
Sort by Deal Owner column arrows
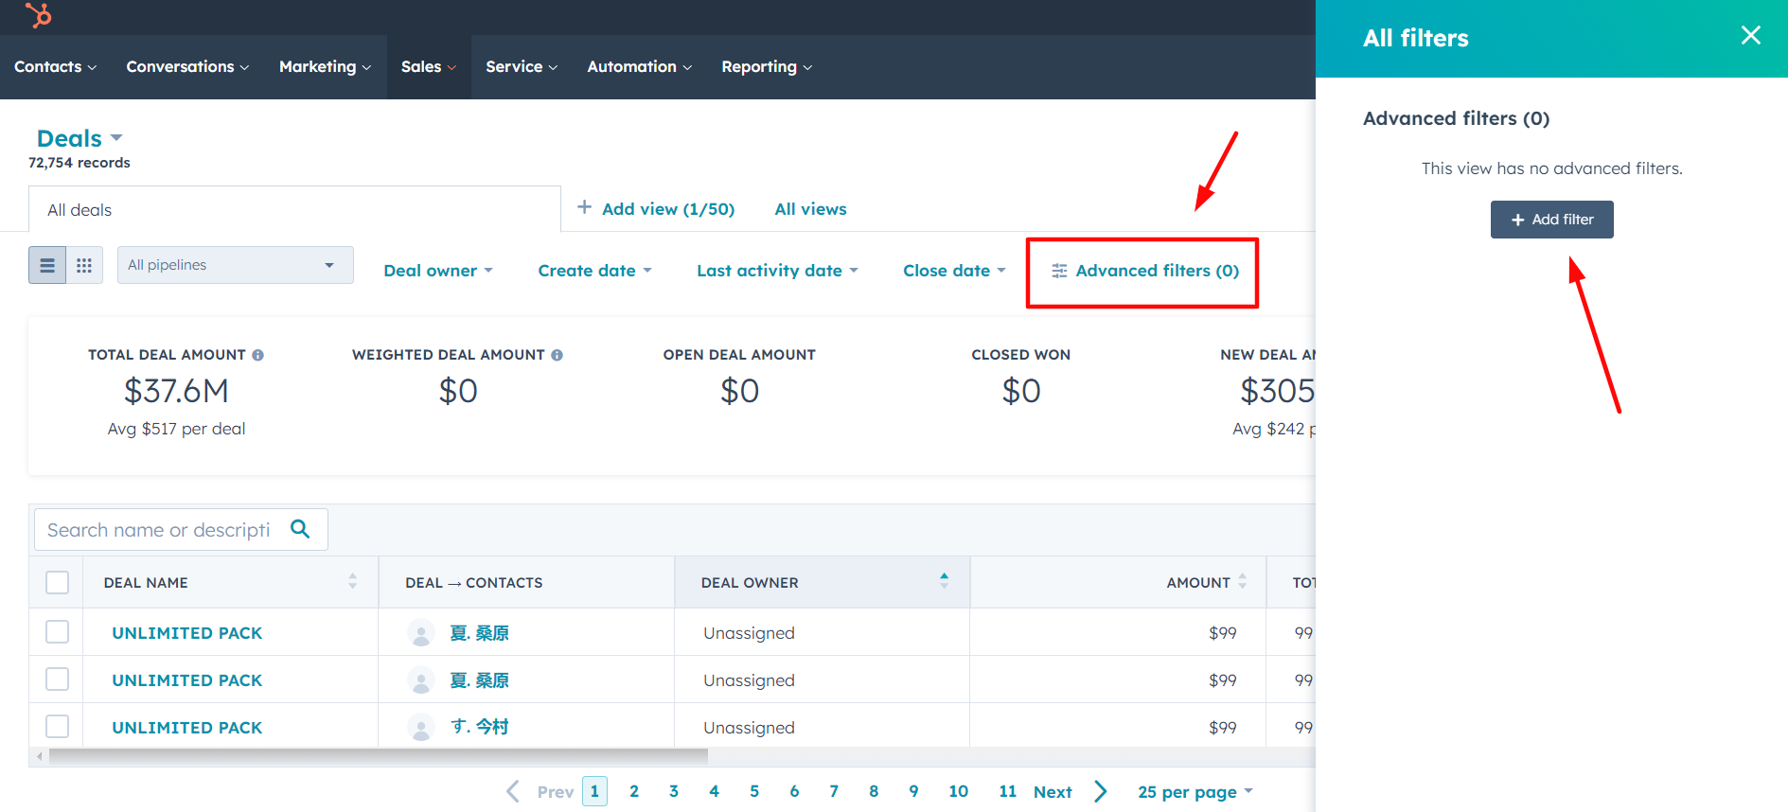tap(944, 581)
